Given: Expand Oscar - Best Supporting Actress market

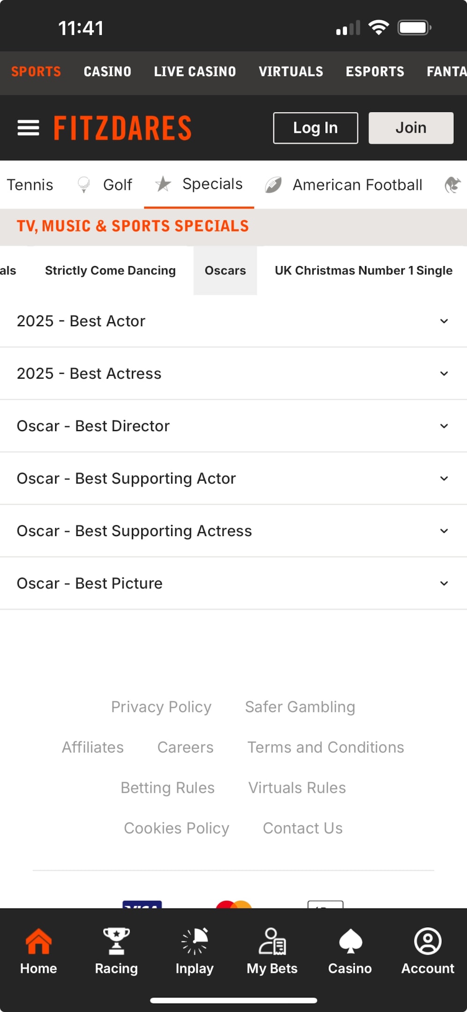Looking at the screenshot, I should click(233, 531).
